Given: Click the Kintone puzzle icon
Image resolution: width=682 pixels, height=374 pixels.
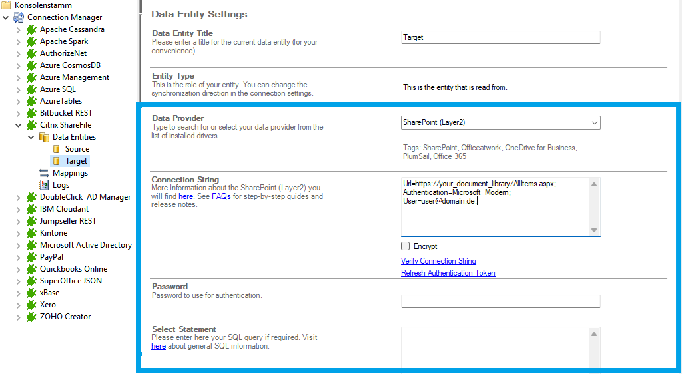Looking at the screenshot, I should (31, 233).
